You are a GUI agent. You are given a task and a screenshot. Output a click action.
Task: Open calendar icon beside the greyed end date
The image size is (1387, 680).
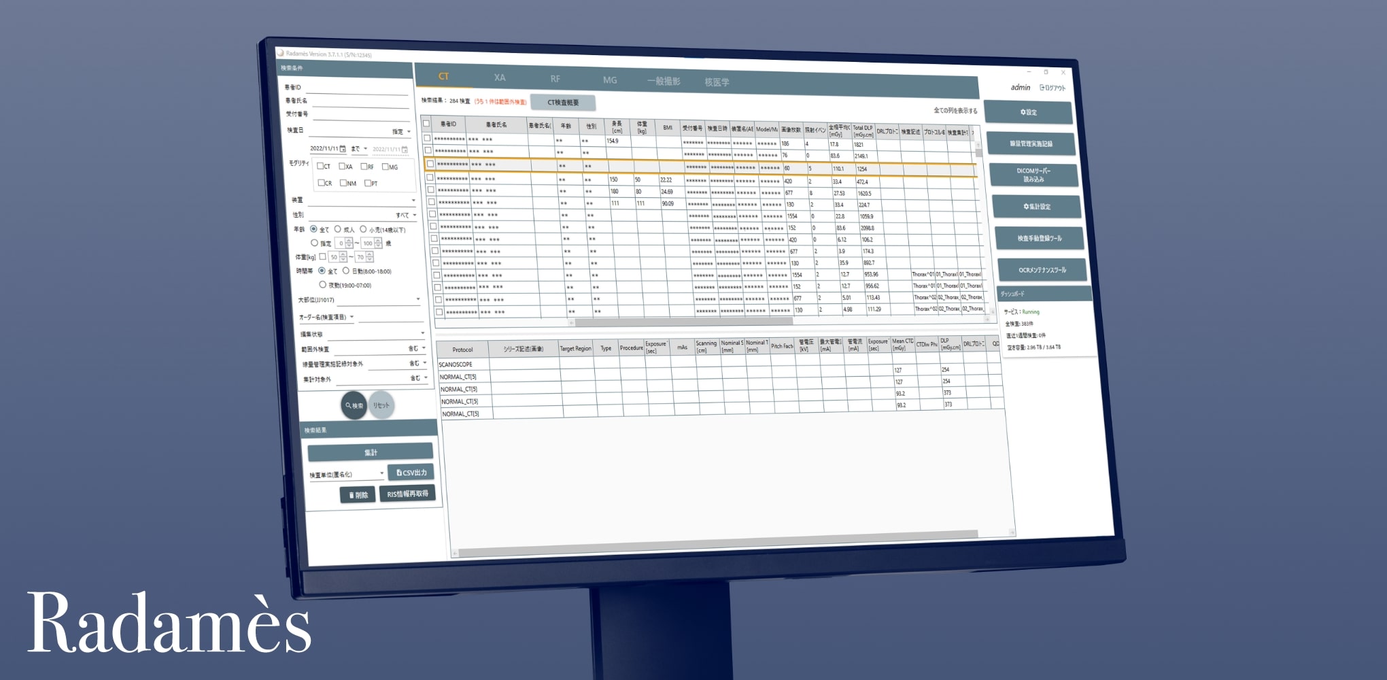pyautogui.click(x=405, y=150)
